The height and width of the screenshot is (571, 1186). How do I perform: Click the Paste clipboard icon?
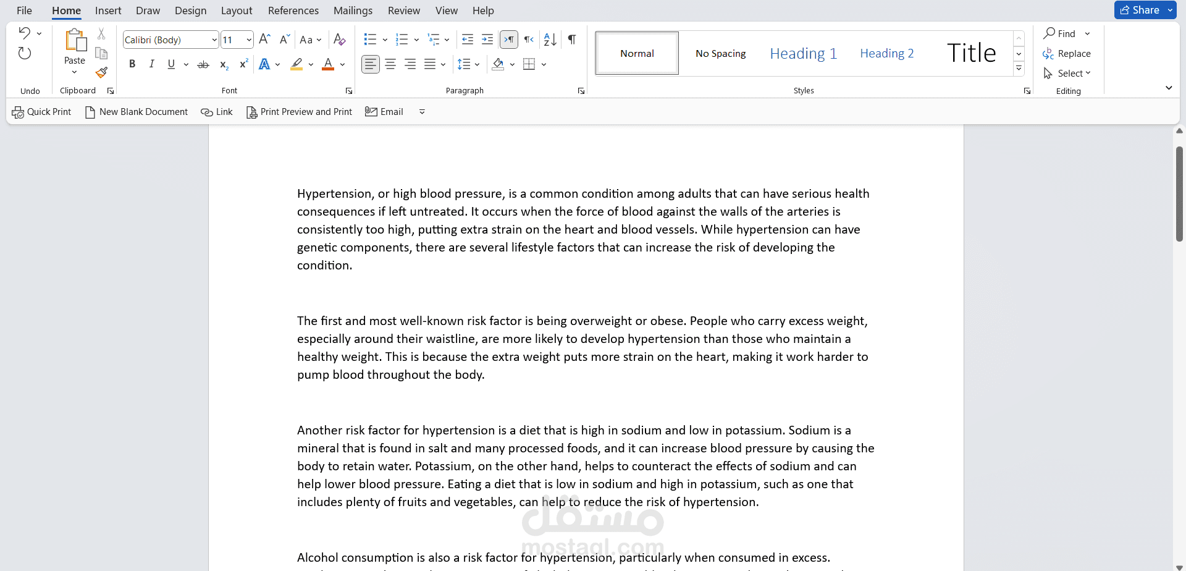pos(75,40)
